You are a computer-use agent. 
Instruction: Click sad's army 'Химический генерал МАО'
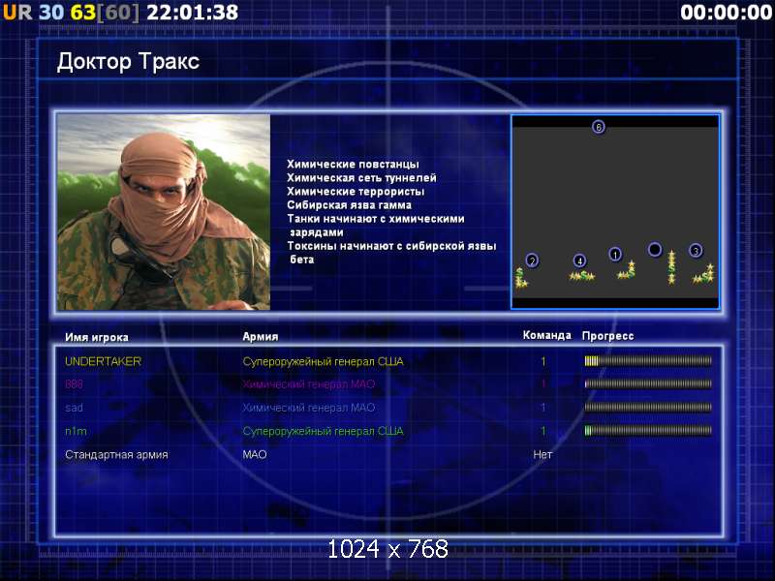(308, 408)
